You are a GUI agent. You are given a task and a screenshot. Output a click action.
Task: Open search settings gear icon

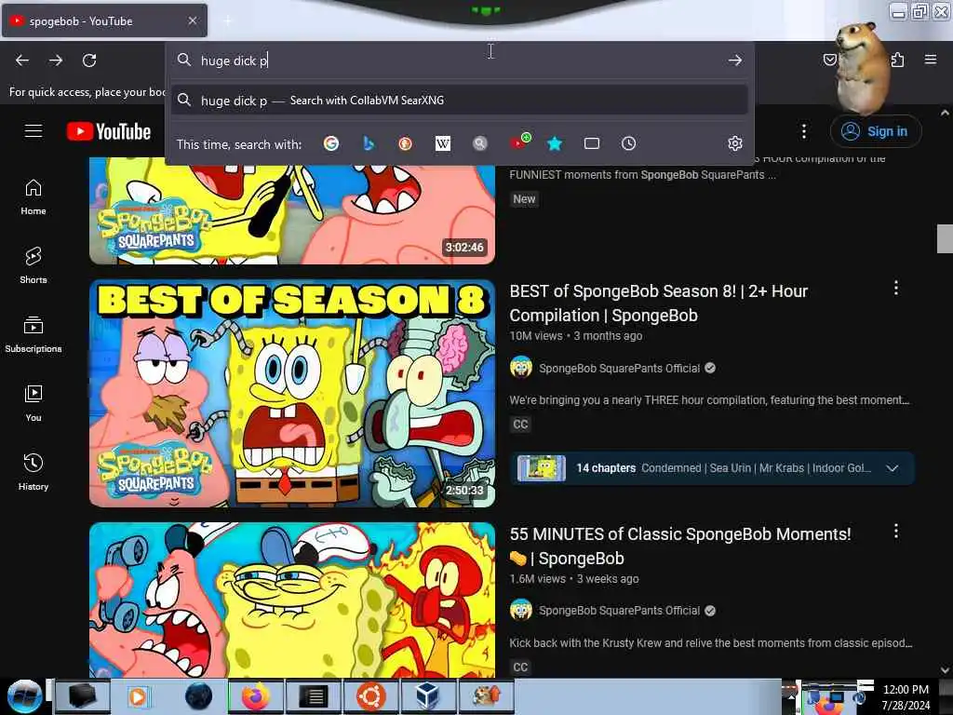[735, 143]
